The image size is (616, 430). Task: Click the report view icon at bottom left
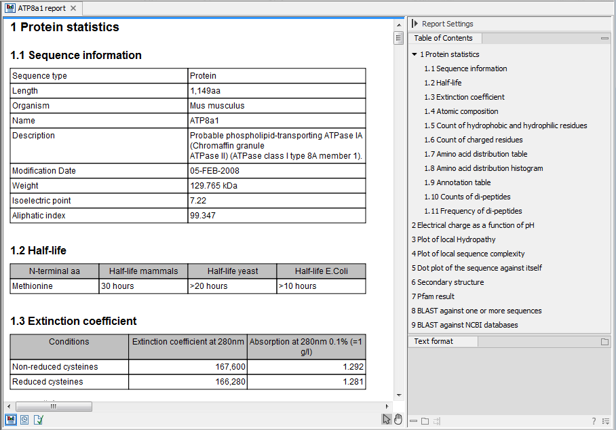tap(11, 420)
